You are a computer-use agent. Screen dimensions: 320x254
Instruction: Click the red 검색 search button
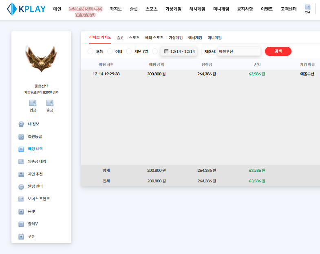(278, 51)
